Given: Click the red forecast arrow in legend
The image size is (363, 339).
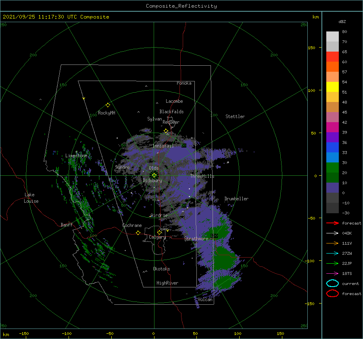Looking at the screenshot, I should [x=332, y=223].
